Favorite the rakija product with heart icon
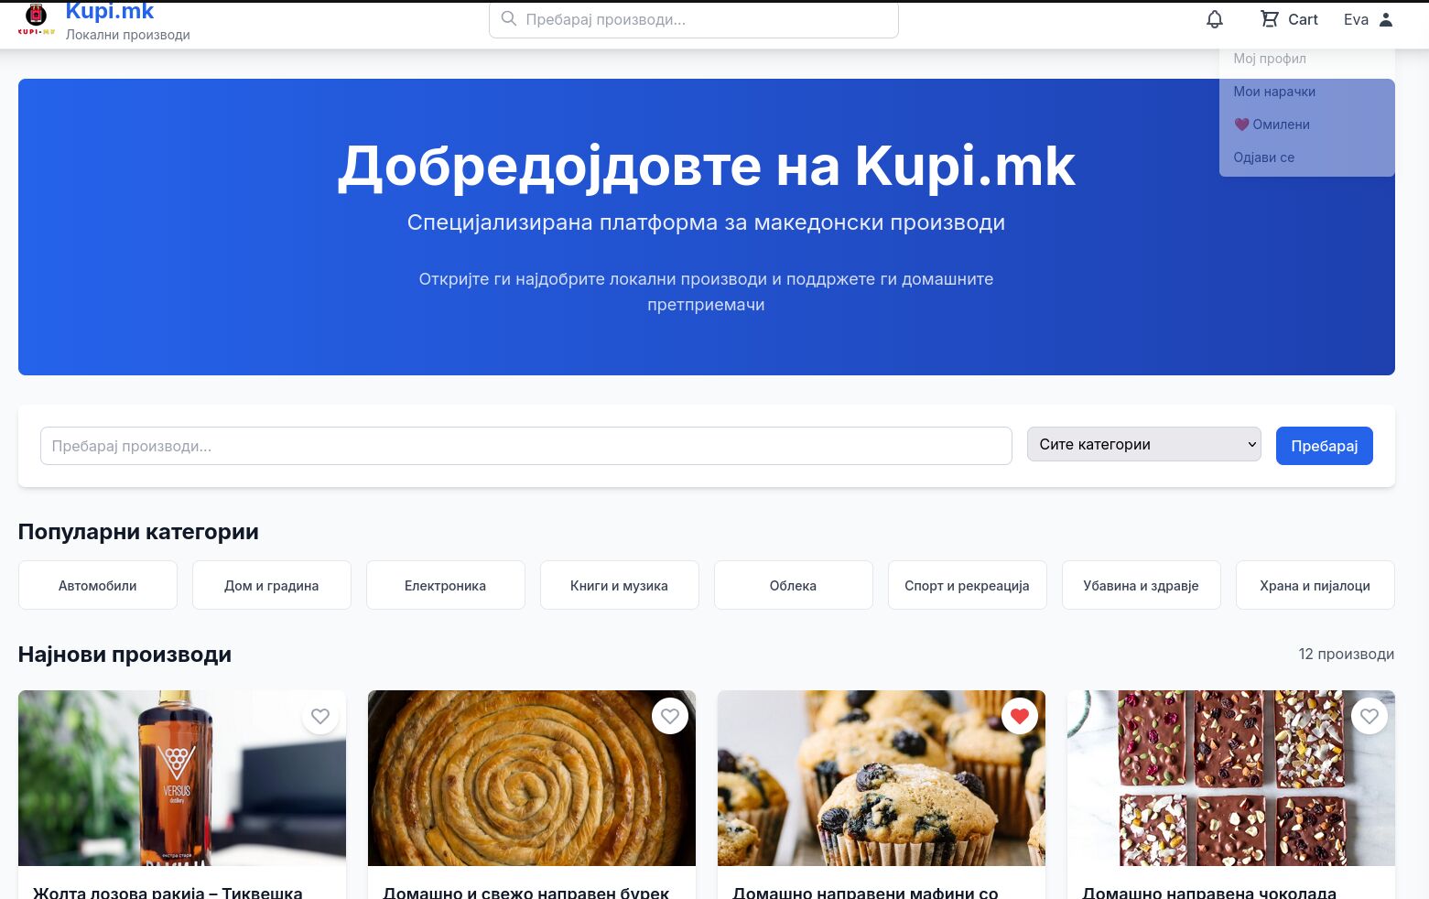Viewport: 1429px width, 899px height. click(320, 716)
